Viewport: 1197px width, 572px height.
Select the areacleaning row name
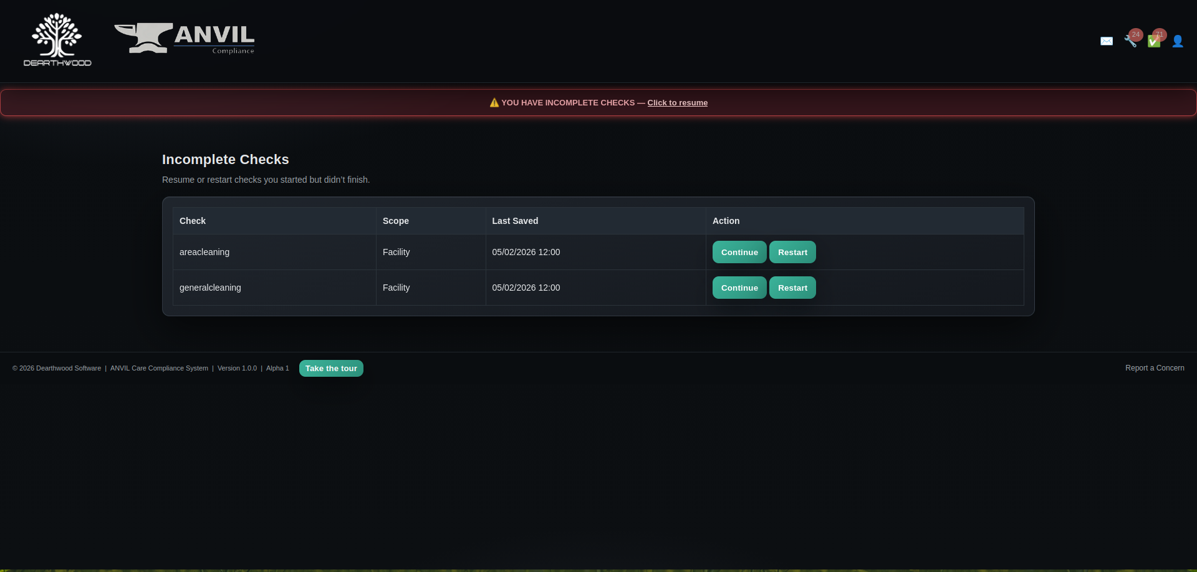(204, 252)
